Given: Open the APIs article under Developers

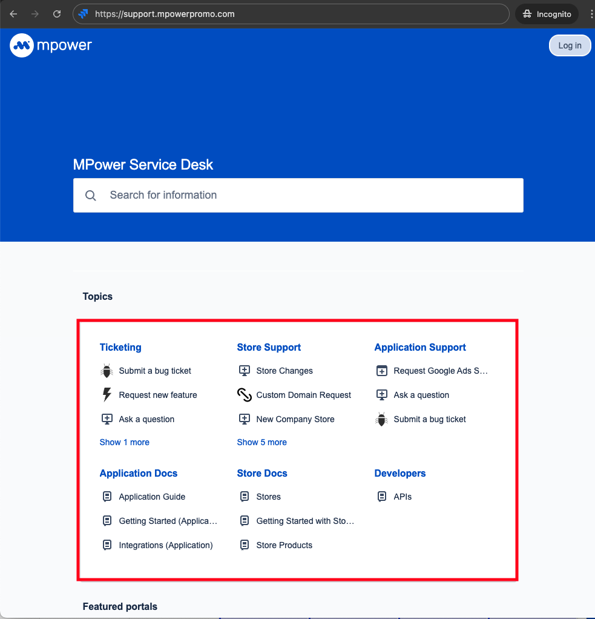Looking at the screenshot, I should pos(403,497).
